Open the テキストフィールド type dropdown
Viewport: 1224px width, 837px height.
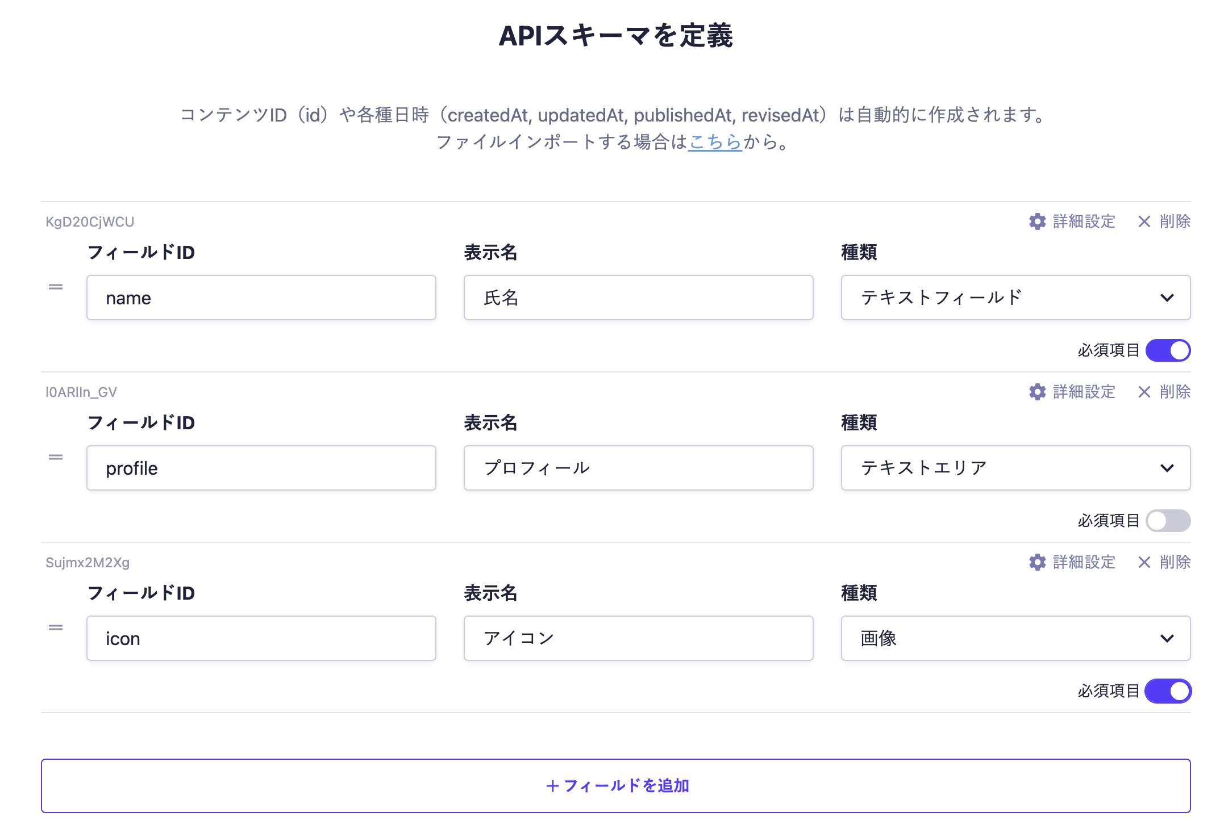click(1015, 298)
